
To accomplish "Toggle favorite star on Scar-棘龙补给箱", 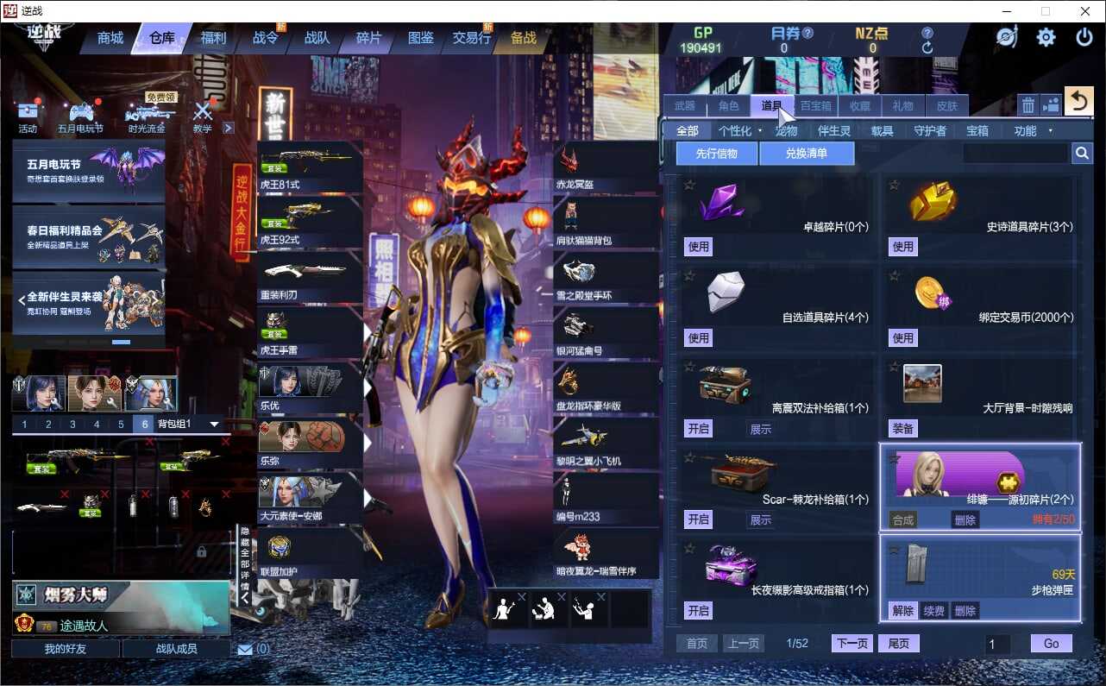I will click(689, 457).
